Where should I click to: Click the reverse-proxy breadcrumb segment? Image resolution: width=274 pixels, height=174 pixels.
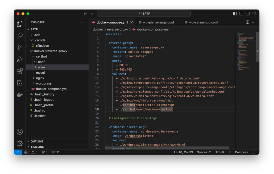(x=117, y=29)
